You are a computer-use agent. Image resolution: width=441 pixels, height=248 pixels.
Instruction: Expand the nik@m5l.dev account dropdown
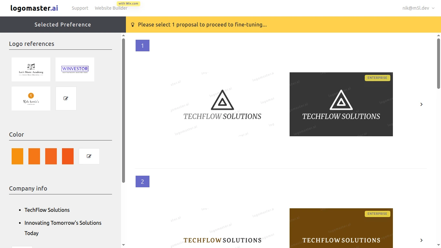418,8
